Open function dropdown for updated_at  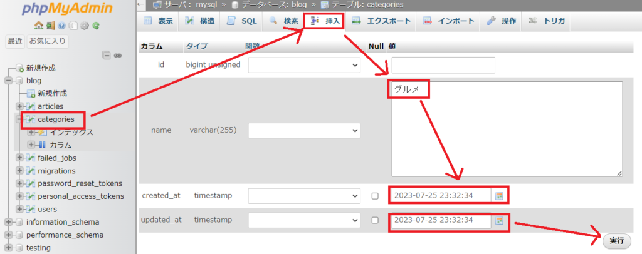coord(304,220)
